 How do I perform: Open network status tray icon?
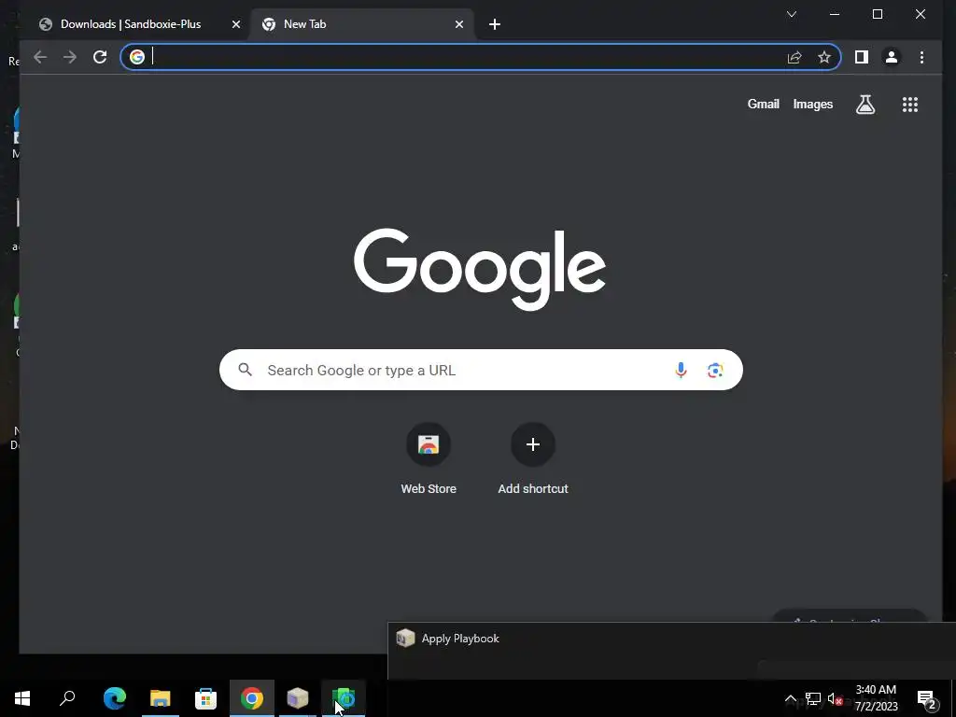[813, 698]
